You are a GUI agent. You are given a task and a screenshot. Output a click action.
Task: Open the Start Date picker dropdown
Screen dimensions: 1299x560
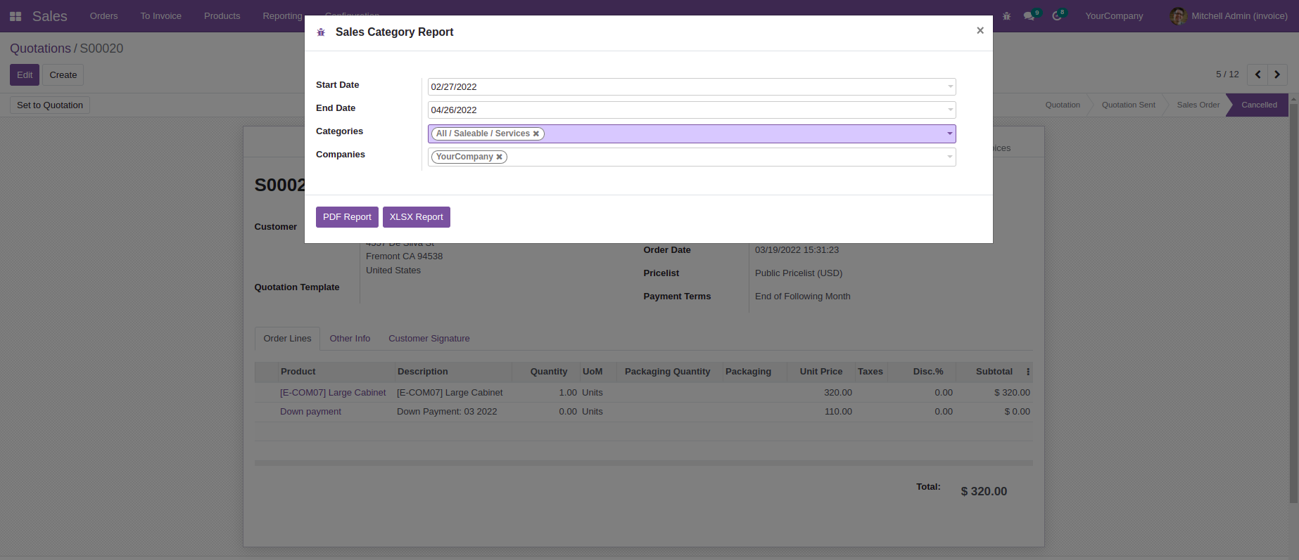pos(950,86)
